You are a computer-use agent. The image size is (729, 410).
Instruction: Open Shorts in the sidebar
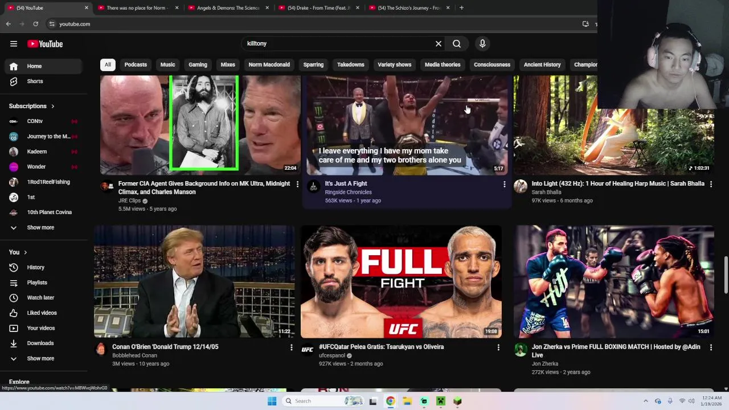pyautogui.click(x=44, y=81)
